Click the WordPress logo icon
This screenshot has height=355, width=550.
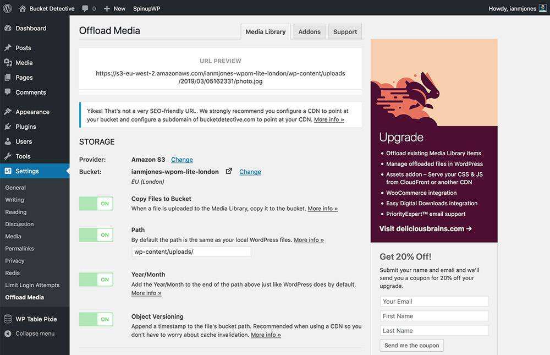[8, 8]
